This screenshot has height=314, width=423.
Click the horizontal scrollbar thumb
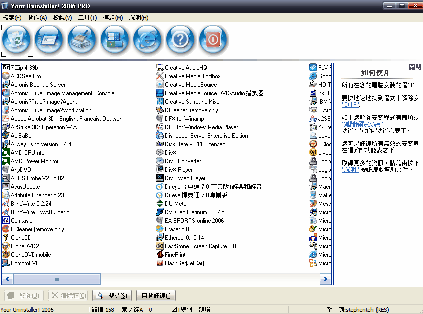point(57,279)
